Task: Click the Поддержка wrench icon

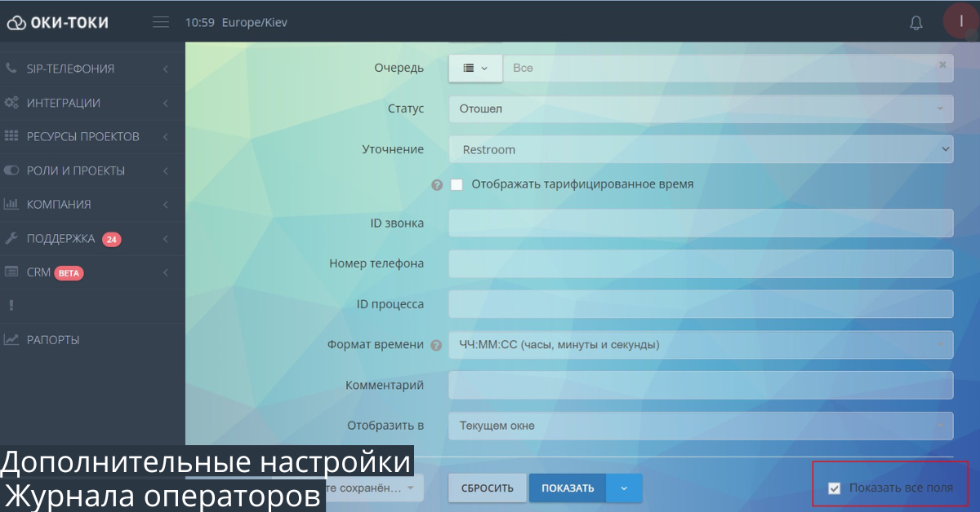Action: pos(11,238)
